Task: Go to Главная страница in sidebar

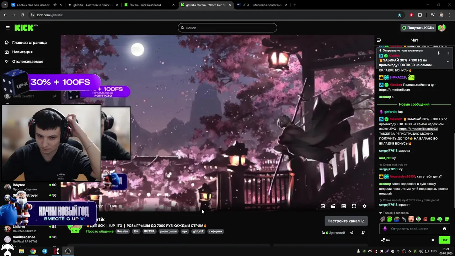Action: (26, 42)
